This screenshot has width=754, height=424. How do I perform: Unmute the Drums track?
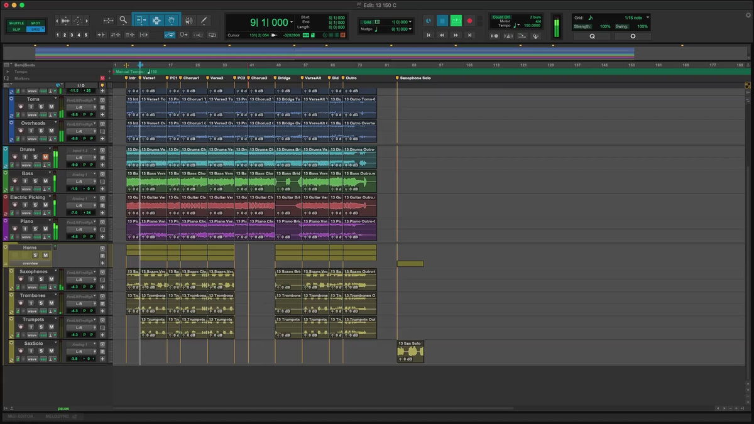[45, 156]
